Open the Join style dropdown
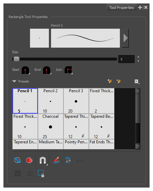Screen dimensions: 153x191 (x=69, y=70)
